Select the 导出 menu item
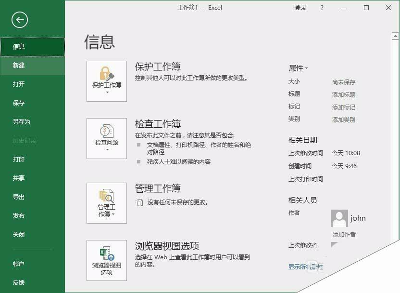 [x=32, y=197]
